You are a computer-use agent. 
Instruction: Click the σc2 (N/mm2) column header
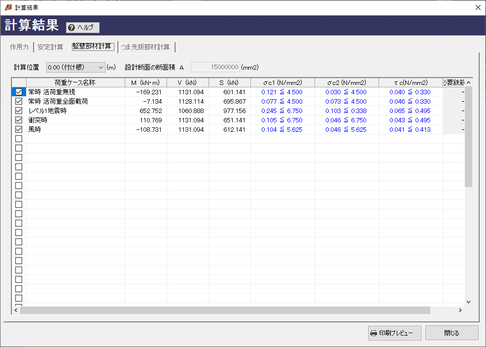[347, 82]
